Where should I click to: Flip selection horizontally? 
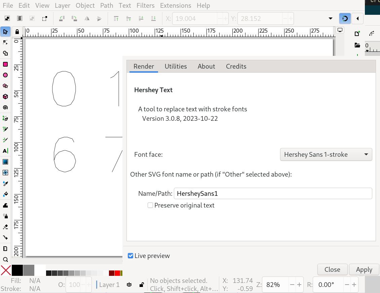pyautogui.click(x=87, y=19)
